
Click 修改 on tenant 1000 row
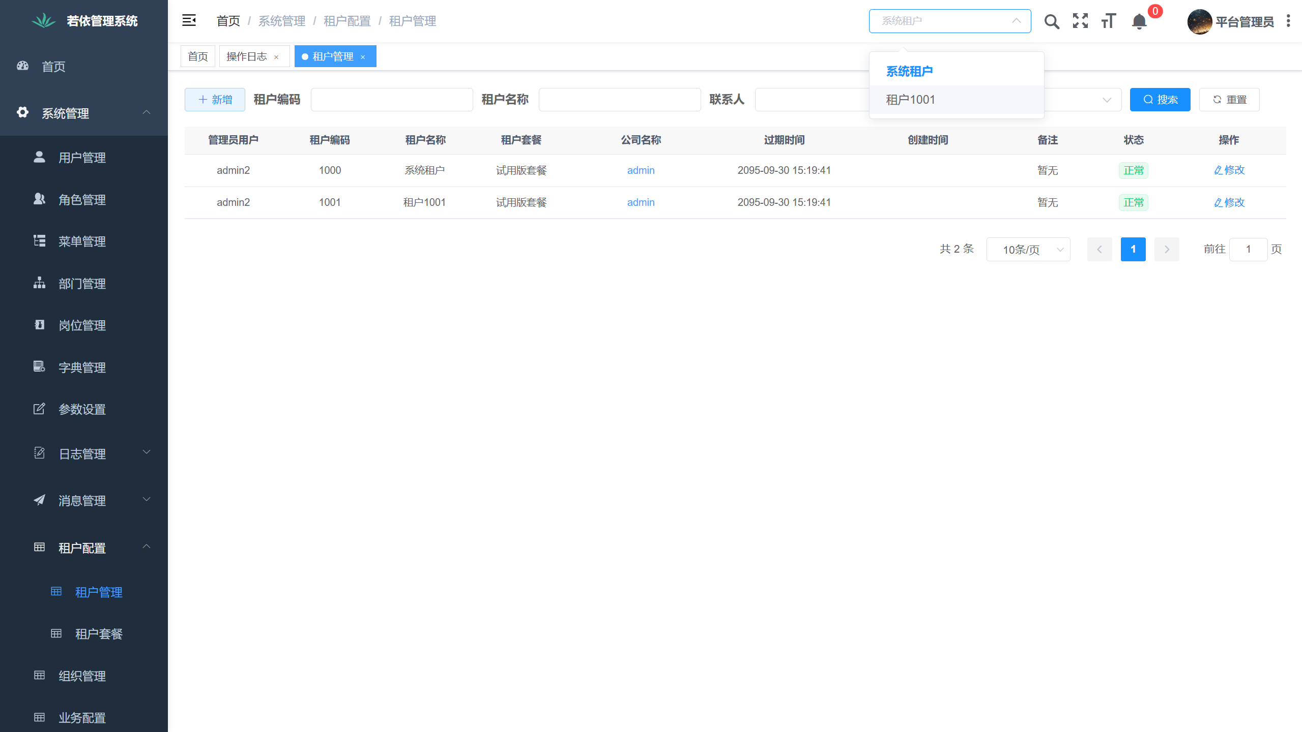1228,170
